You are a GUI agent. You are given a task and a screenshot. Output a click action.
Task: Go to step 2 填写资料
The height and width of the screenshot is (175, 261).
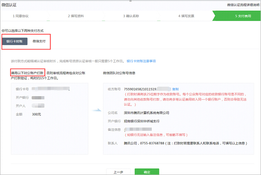tap(76, 16)
